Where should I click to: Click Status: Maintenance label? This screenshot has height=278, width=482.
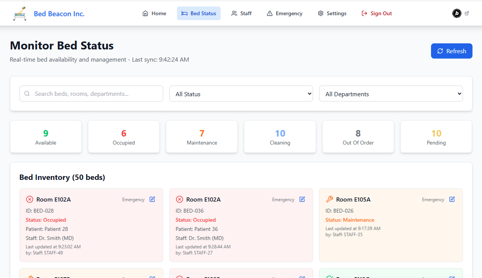pyautogui.click(x=350, y=220)
